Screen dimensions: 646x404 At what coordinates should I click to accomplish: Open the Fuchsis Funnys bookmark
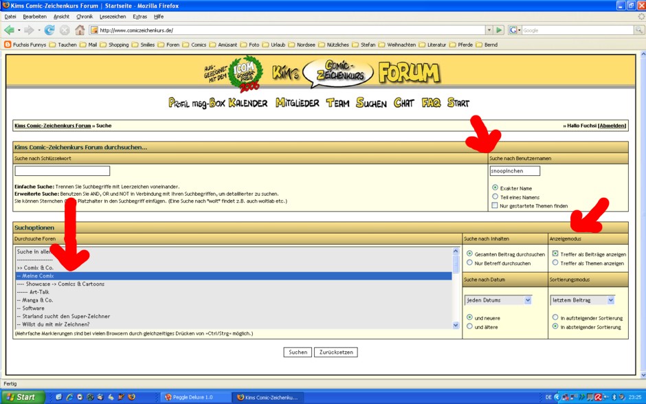25,45
